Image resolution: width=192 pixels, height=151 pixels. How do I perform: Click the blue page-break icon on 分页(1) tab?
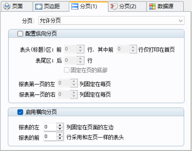click(75, 7)
